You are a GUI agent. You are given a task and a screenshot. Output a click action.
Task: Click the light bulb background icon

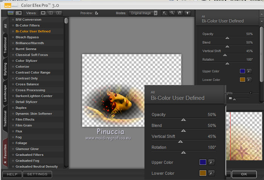click(x=187, y=13)
